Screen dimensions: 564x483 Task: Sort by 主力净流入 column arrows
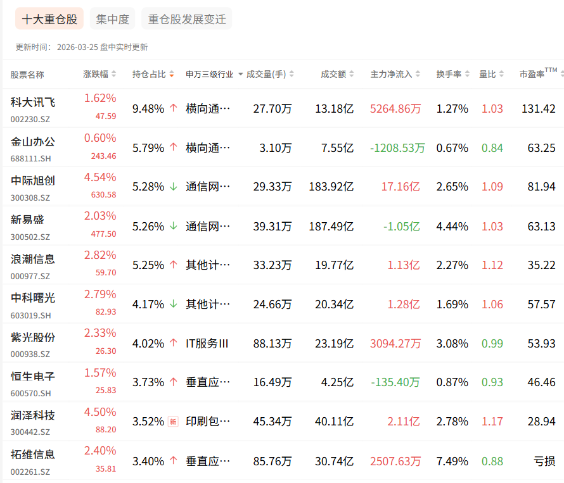[418, 74]
